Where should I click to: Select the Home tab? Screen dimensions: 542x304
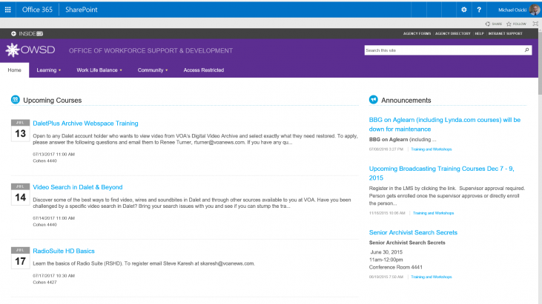[15, 70]
